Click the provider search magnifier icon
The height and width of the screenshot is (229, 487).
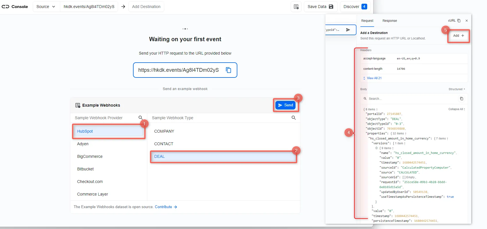(x=140, y=118)
